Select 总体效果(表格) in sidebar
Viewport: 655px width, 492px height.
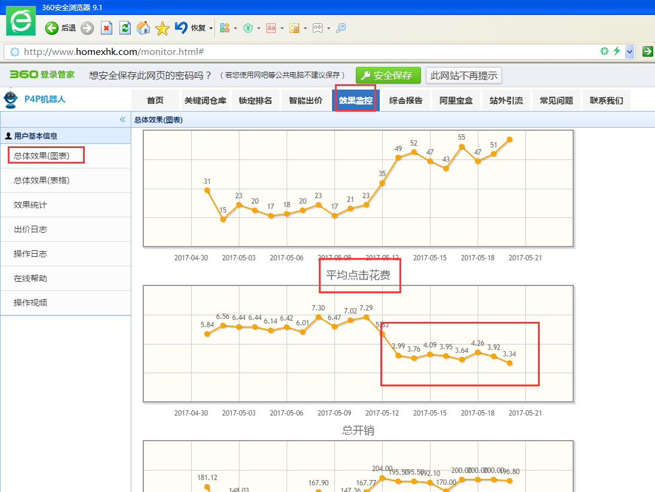pos(66,180)
